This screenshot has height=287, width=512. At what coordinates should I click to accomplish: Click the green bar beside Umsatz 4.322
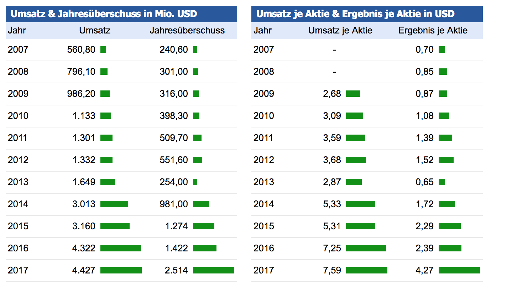[120, 248]
